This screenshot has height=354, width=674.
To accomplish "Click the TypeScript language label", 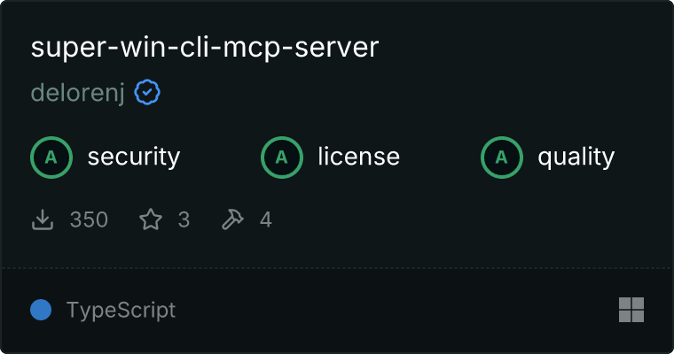I will [x=121, y=311].
